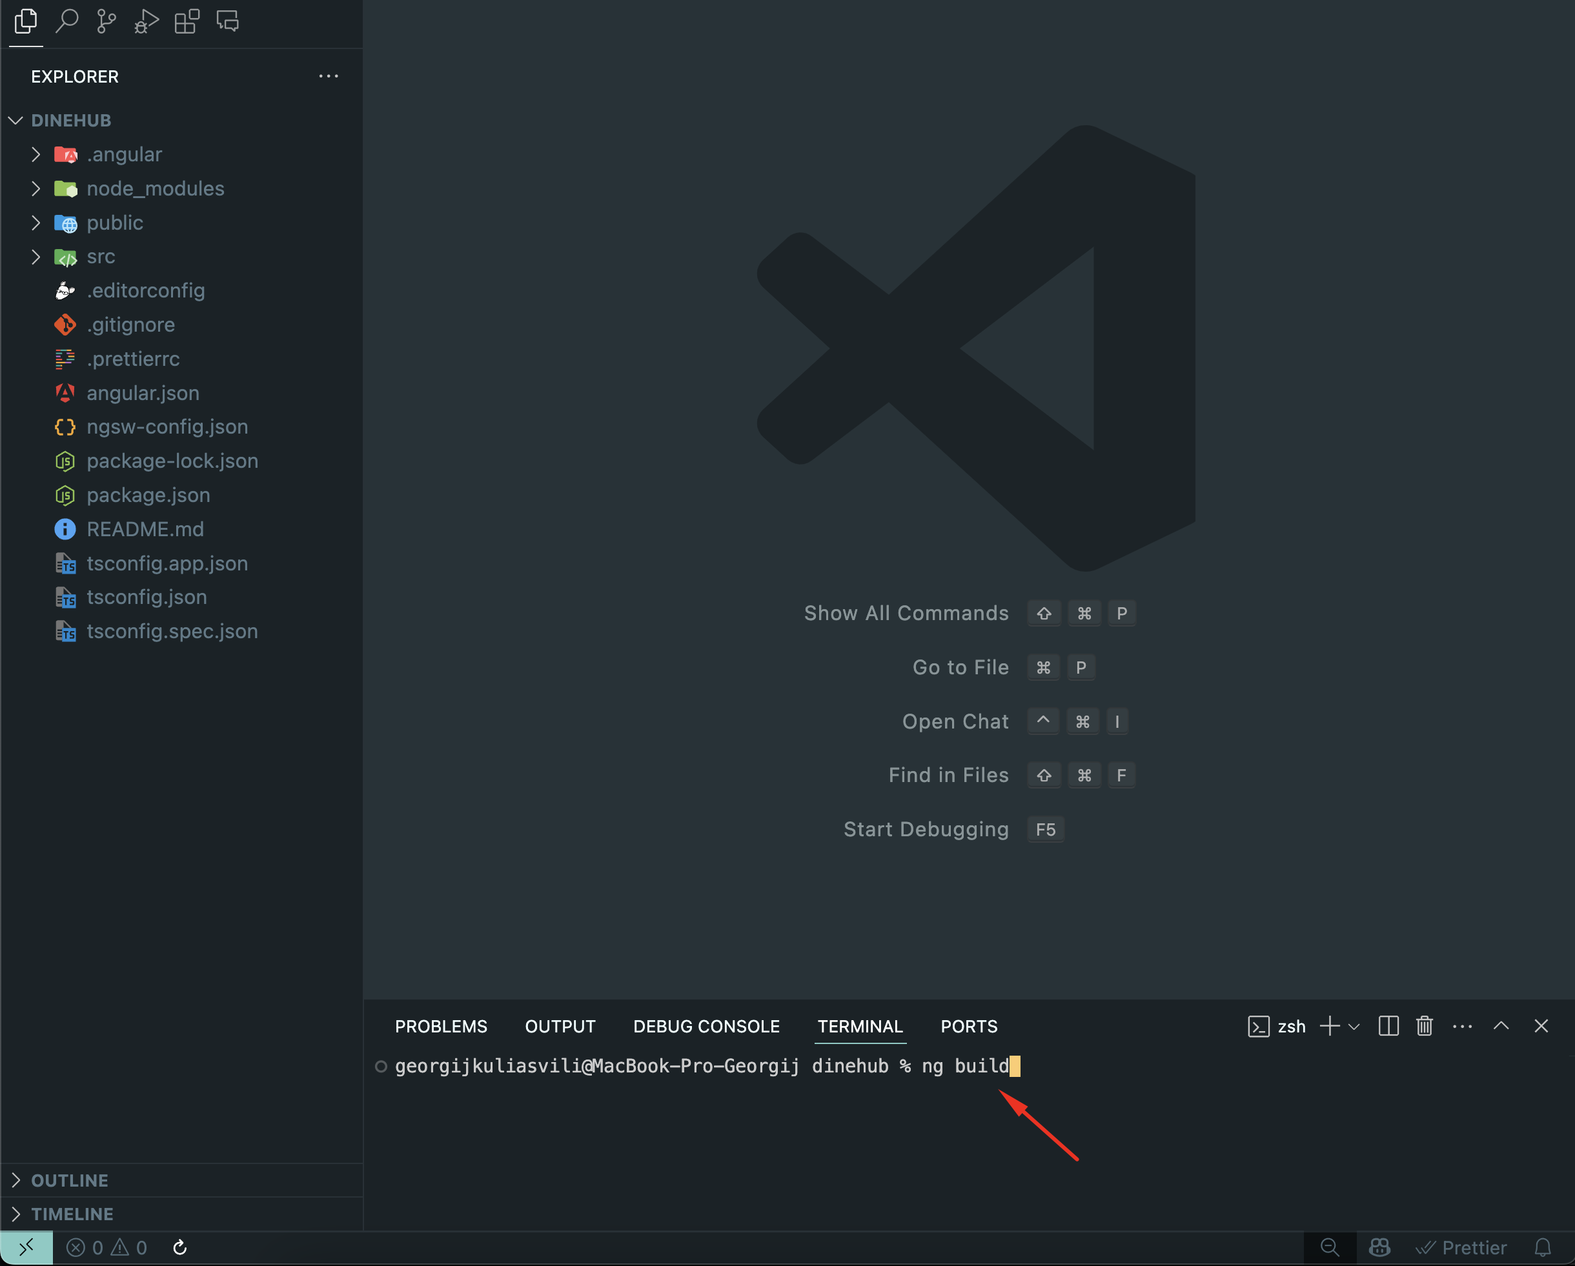Screen dimensions: 1575x1266
Task: Open the notifications bell
Action: pos(1543,1248)
